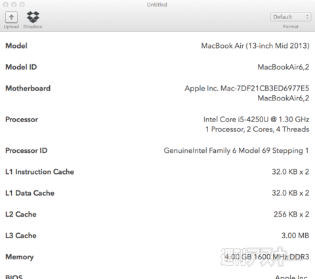The height and width of the screenshot is (279, 315).
Task: Click '1 Processor, 2 Cores, 4 Threads'
Action: tap(257, 129)
